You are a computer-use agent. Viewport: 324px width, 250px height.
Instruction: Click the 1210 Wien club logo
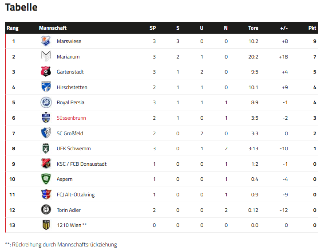(46, 225)
